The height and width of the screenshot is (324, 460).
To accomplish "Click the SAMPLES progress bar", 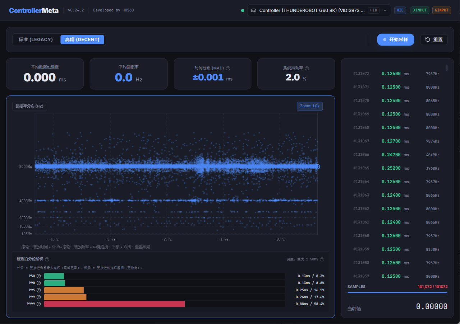I will (x=397, y=293).
